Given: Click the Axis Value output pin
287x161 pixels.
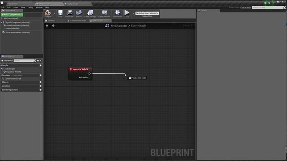Looking at the screenshot, I should pos(89,77).
